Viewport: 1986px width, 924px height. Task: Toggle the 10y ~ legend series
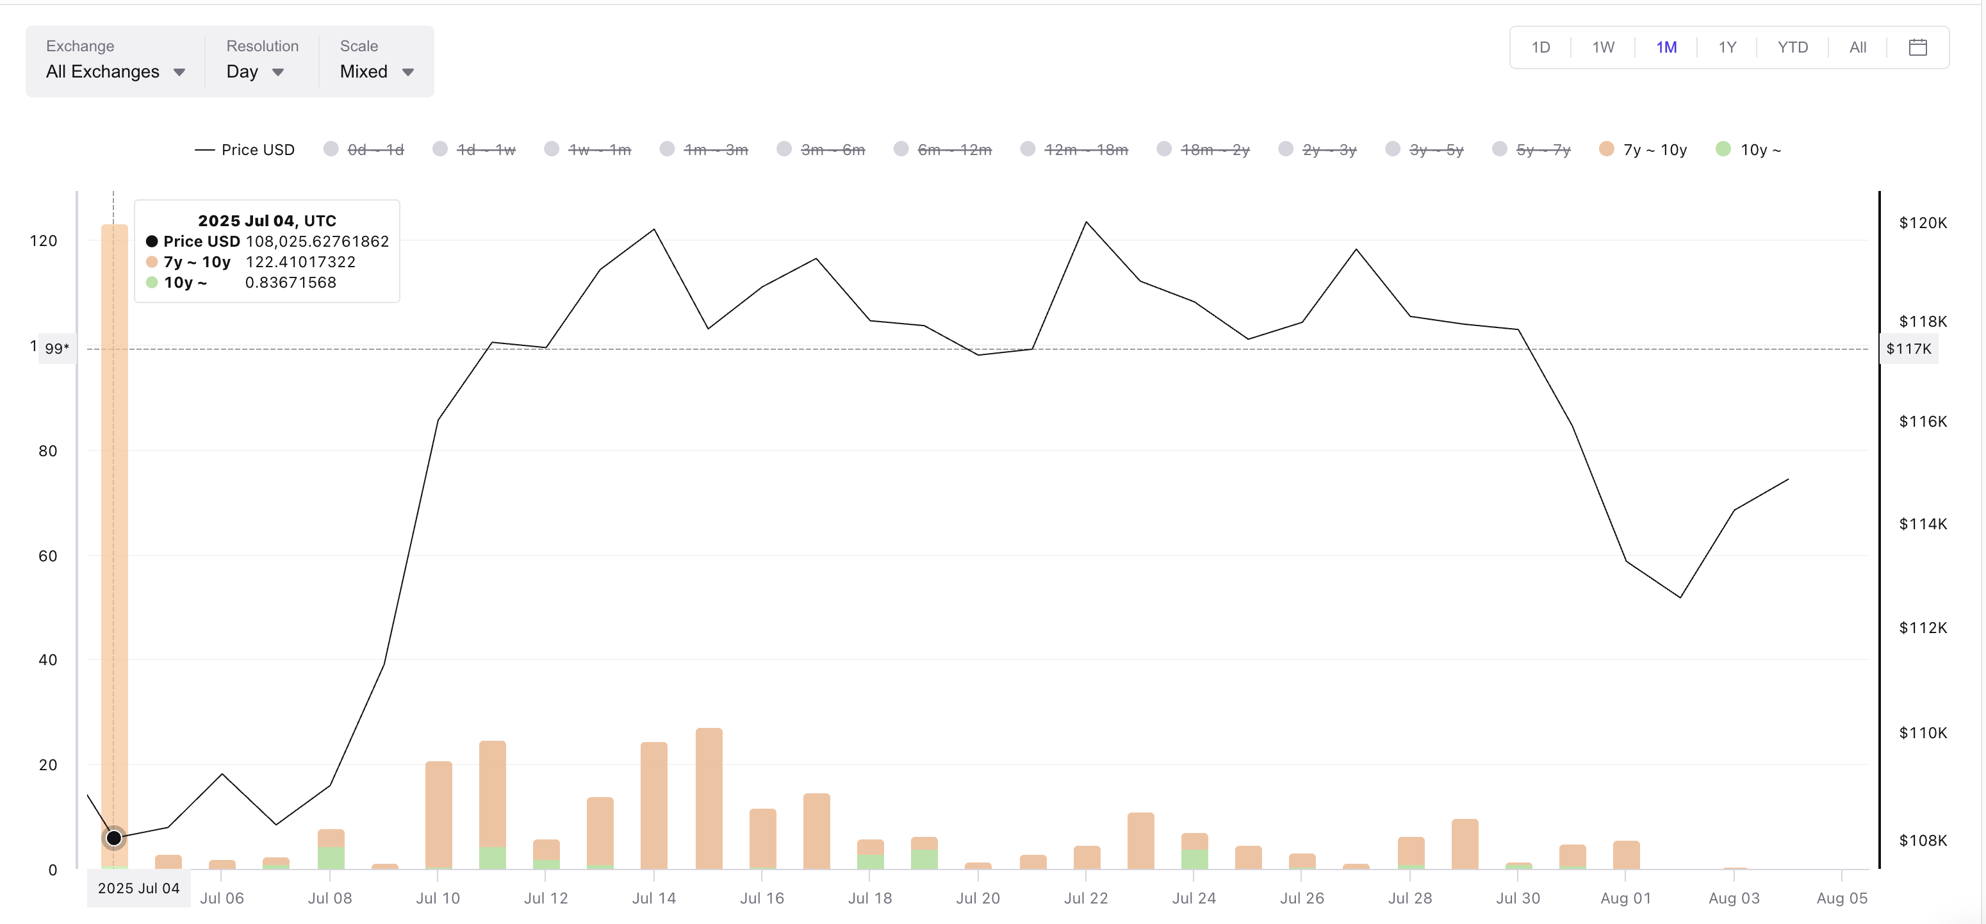click(x=1759, y=150)
